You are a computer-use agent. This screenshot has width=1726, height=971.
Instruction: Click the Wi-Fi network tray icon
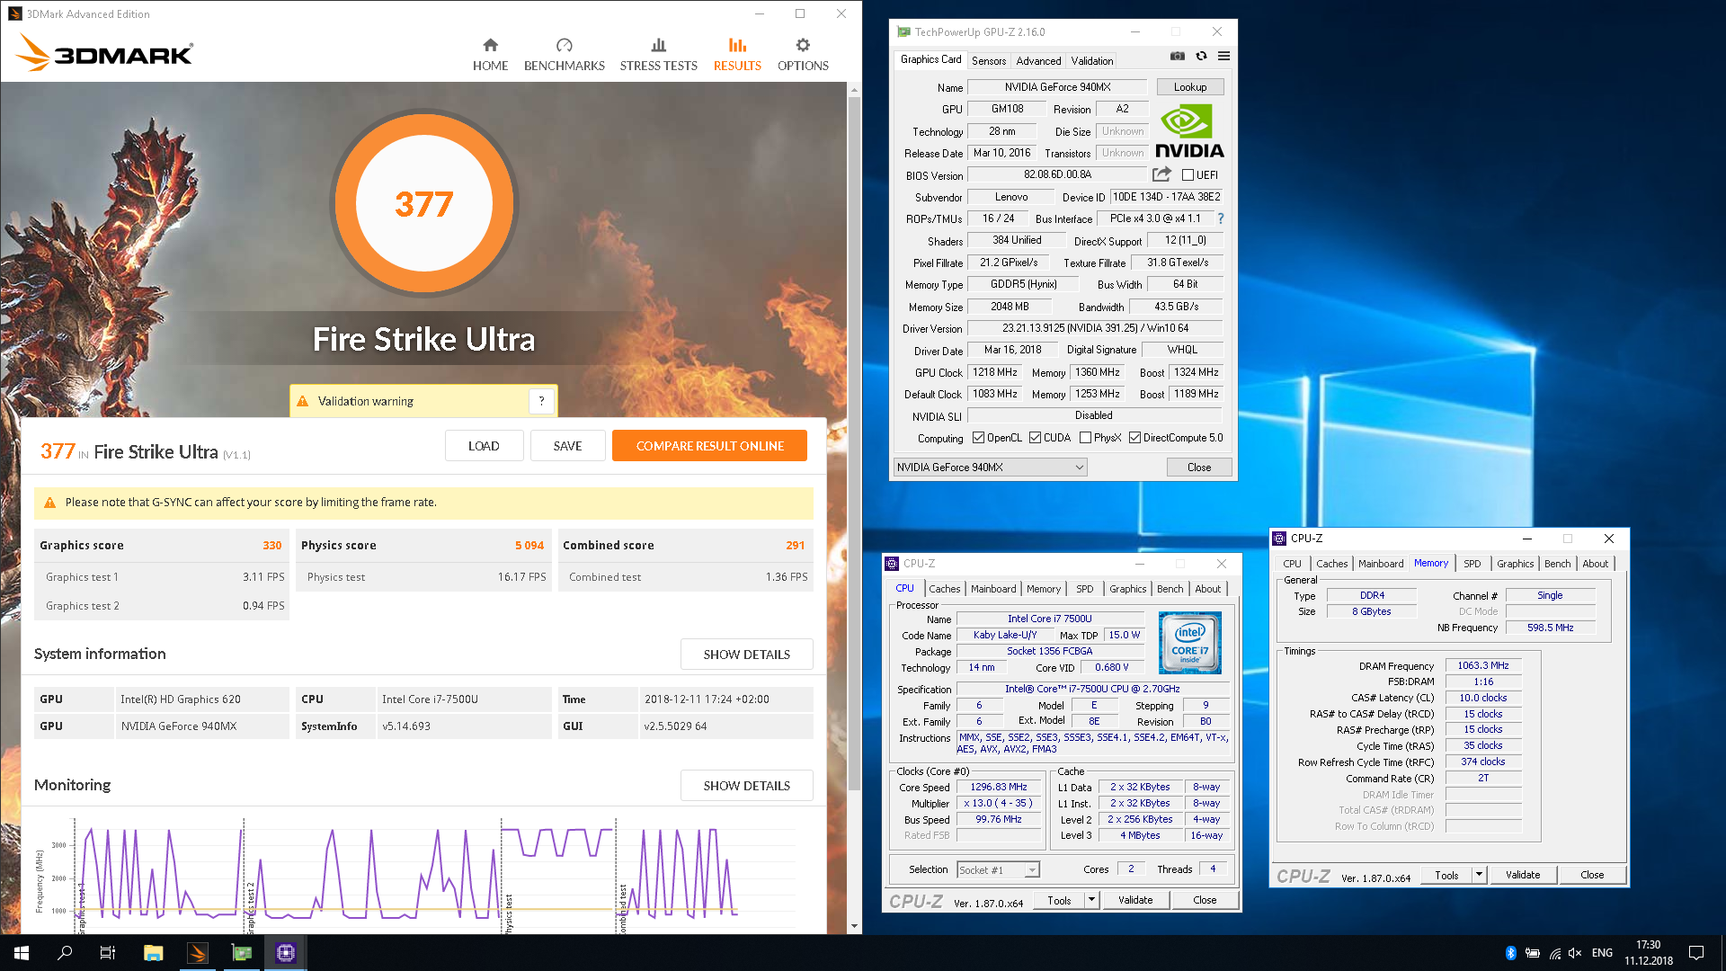tap(1554, 953)
